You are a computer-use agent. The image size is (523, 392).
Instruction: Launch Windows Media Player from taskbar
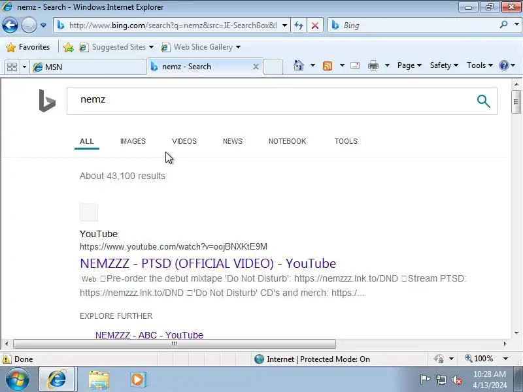coord(139,380)
